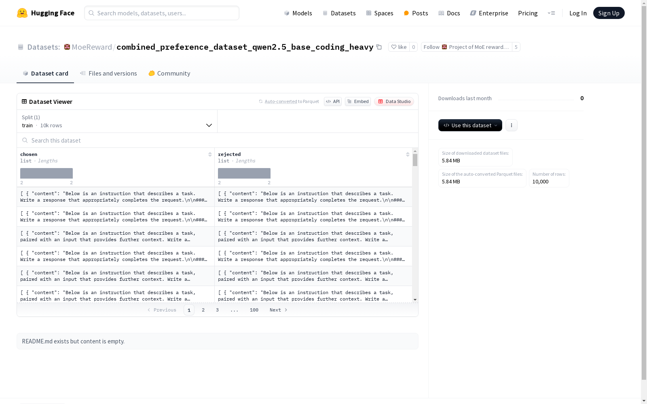Screen dimensions: 647x404
Task: Go to Spaces
Action: pos(379,13)
